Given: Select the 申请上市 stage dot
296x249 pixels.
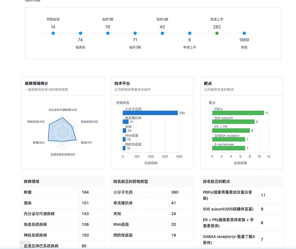Looking at the screenshot, I should point(189,33).
